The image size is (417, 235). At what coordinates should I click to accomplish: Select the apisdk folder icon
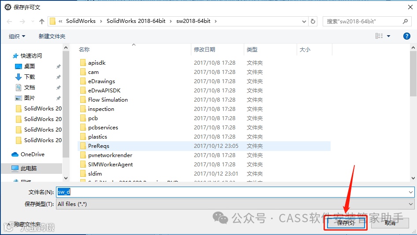point(83,62)
